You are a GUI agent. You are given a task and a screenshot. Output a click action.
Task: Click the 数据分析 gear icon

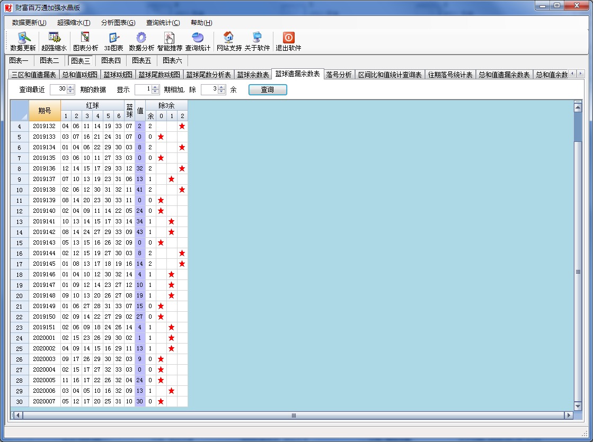pos(141,41)
